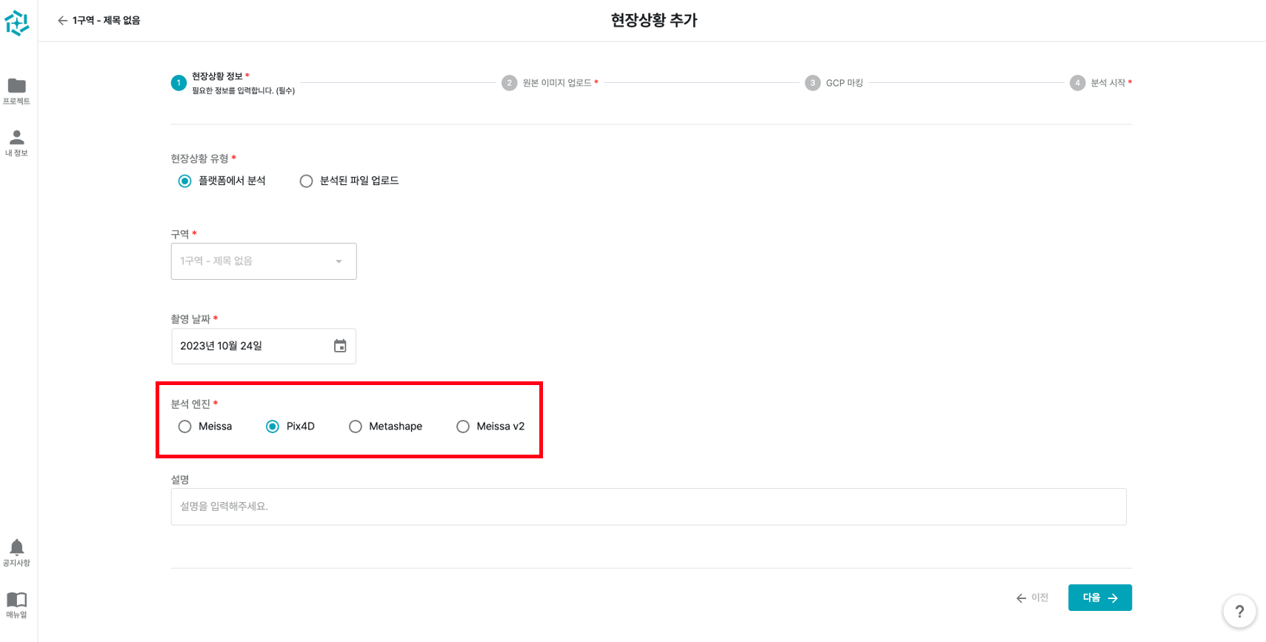Click the Meissa logo icon
The height and width of the screenshot is (642, 1266).
click(17, 23)
